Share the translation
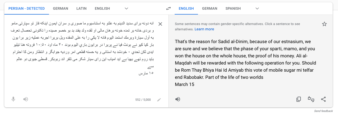 [323, 99]
